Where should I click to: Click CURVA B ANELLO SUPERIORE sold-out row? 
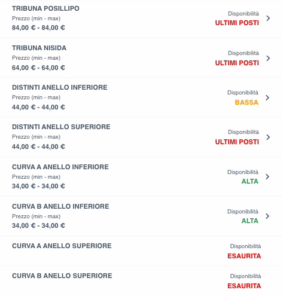pyautogui.click(x=141, y=281)
